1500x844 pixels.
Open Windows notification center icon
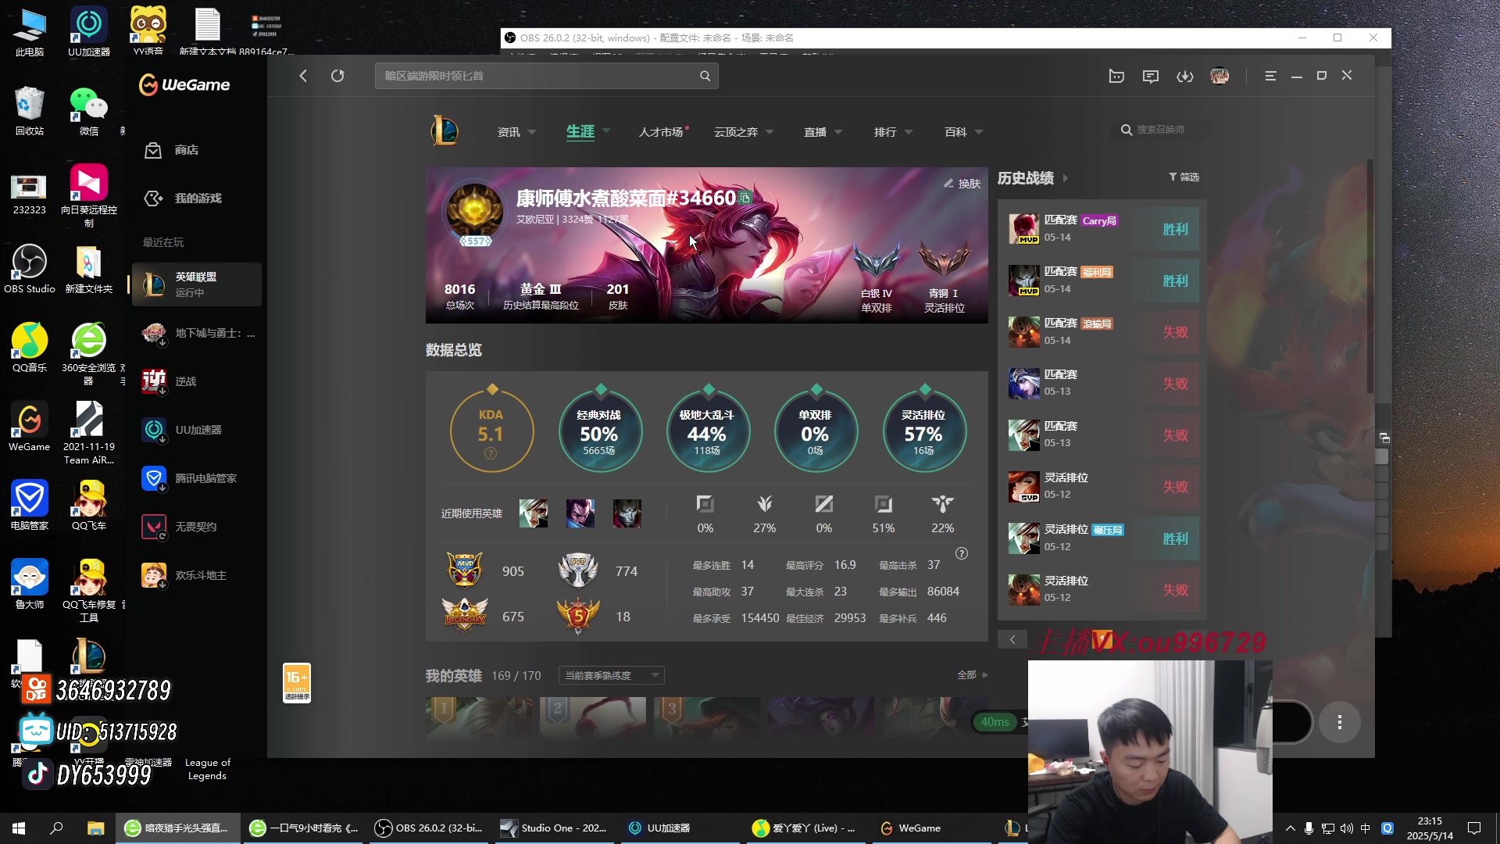click(x=1474, y=828)
